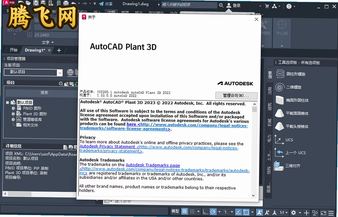Open the dropdown next to the Help icon
The height and width of the screenshot is (217, 338).
point(294,6)
